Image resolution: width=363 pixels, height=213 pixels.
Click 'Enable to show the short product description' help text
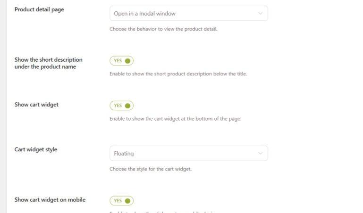pyautogui.click(x=178, y=74)
